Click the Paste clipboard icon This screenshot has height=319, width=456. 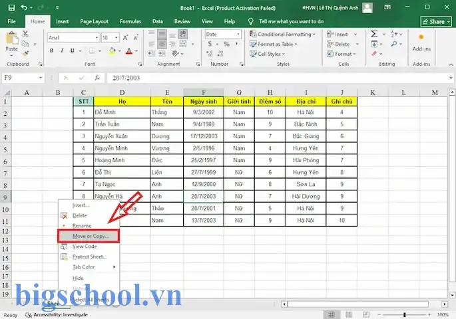(12, 38)
